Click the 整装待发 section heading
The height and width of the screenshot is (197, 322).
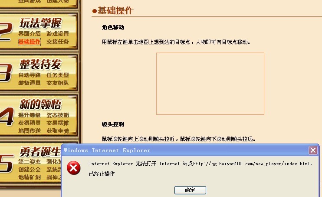coord(40,64)
